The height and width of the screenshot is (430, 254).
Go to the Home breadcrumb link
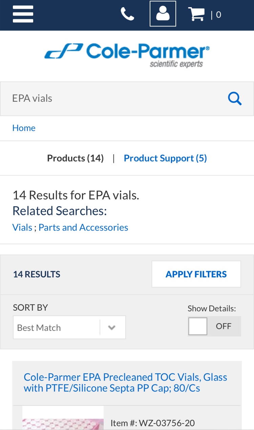pos(24,128)
